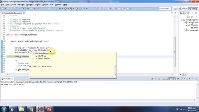Select the Console view tab
199x112 pixels.
7,79
